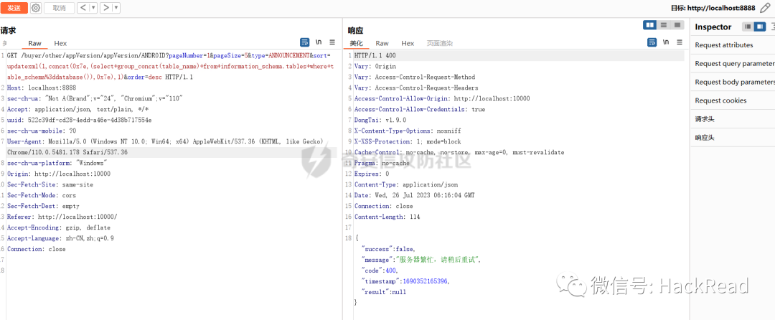Select side-by-side layout icon
The height and width of the screenshot is (320, 775).
pos(649,24)
